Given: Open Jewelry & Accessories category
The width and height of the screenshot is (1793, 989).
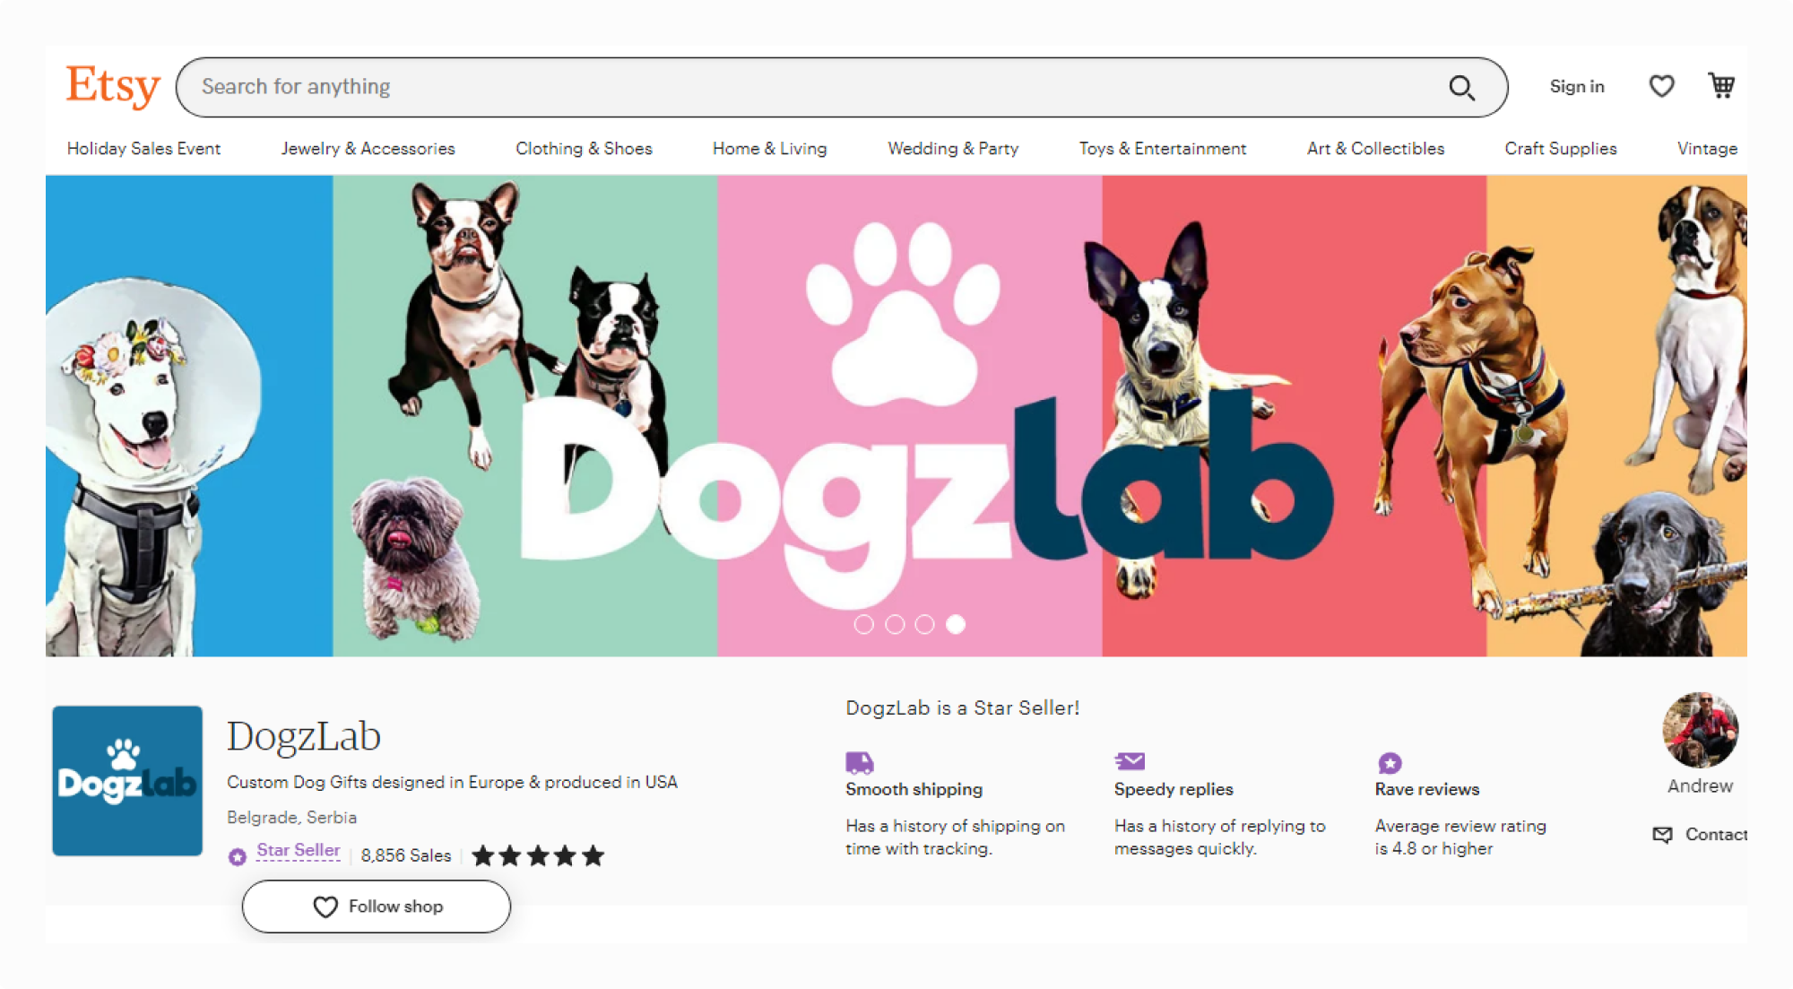Looking at the screenshot, I should tap(368, 149).
